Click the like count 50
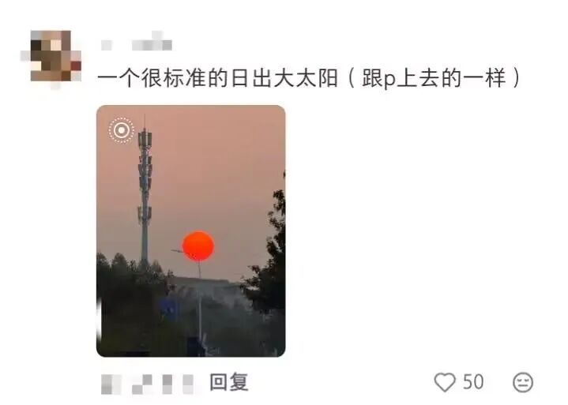This screenshot has width=568, height=405. click(473, 382)
